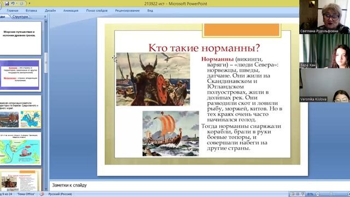
Task: Click Светлана Рудольфовна video tile
Action: [324, 17]
